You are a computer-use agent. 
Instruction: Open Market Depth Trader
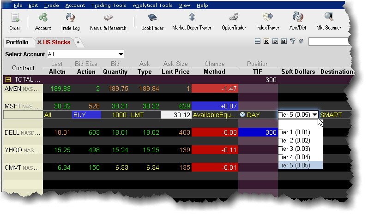(x=192, y=22)
